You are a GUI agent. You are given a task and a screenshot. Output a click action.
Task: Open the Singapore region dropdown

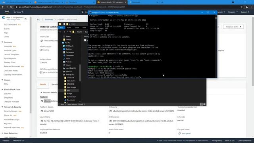click(x=233, y=12)
